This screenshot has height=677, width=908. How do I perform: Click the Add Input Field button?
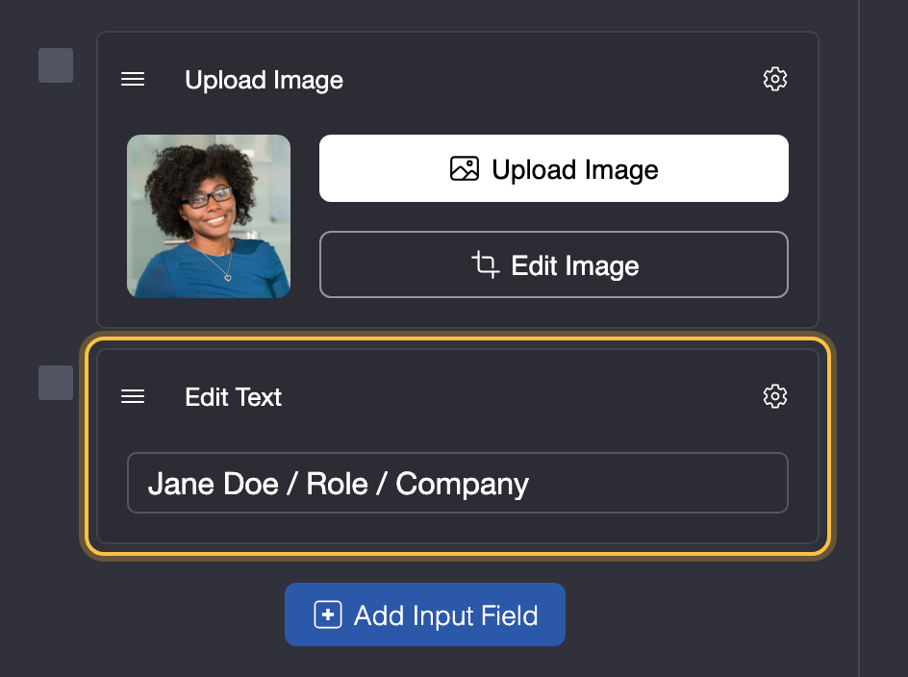click(425, 614)
